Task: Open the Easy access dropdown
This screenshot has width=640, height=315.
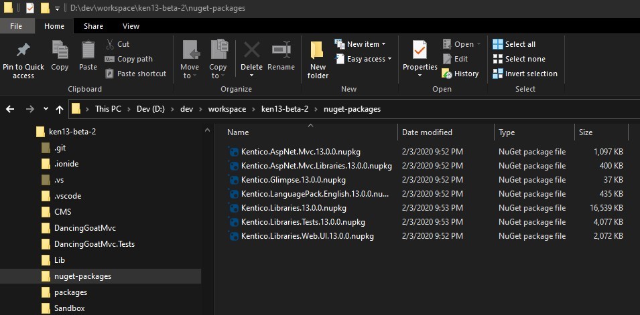Action: click(363, 59)
